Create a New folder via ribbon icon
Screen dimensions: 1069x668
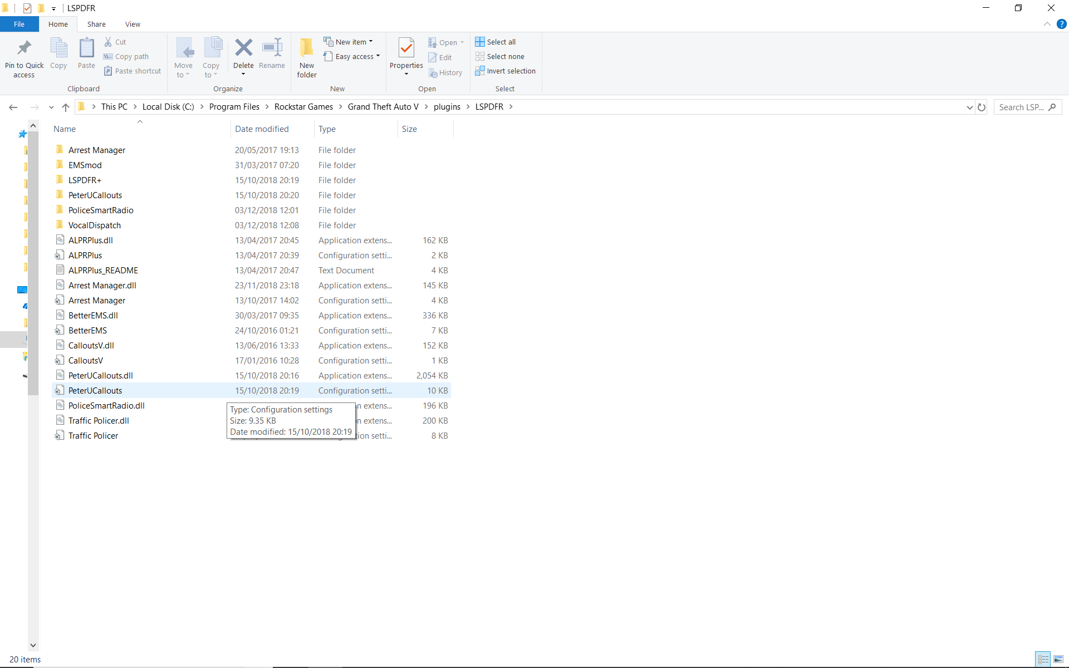(306, 48)
